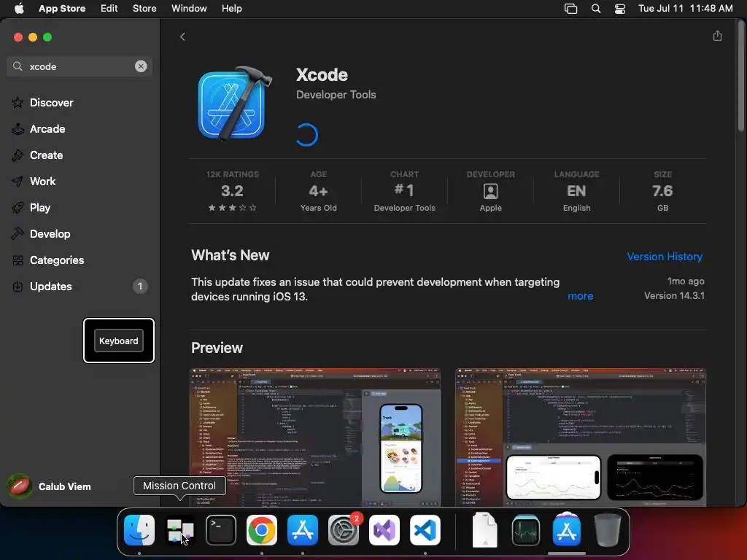
Task: Open the Edit menu
Action: tap(109, 8)
